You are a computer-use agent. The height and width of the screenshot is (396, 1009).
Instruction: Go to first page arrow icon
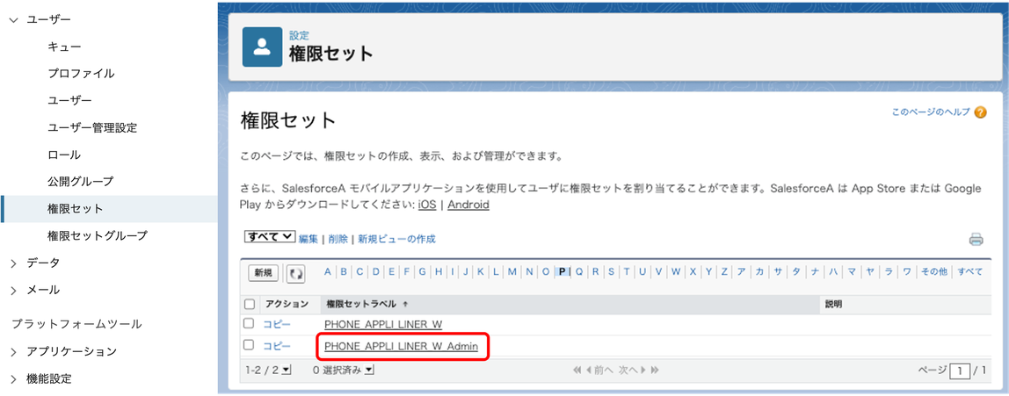click(x=577, y=371)
